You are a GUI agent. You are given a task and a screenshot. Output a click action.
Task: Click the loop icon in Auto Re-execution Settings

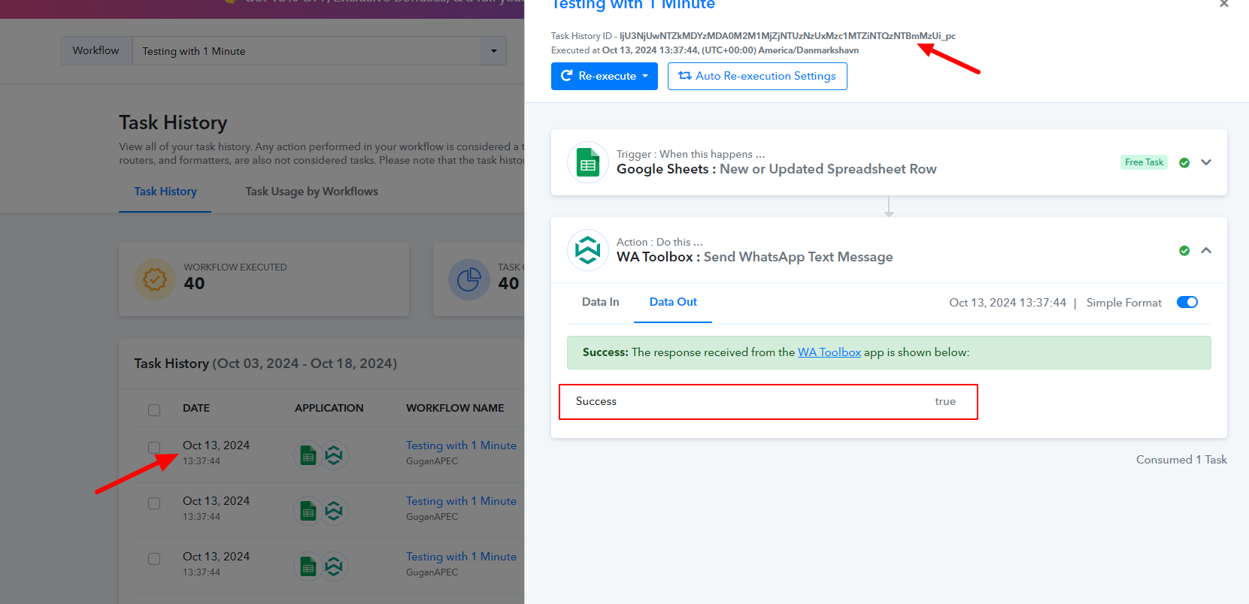684,76
